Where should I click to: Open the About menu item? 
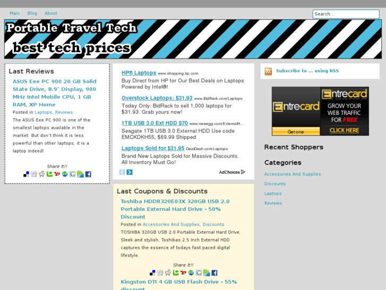point(51,13)
